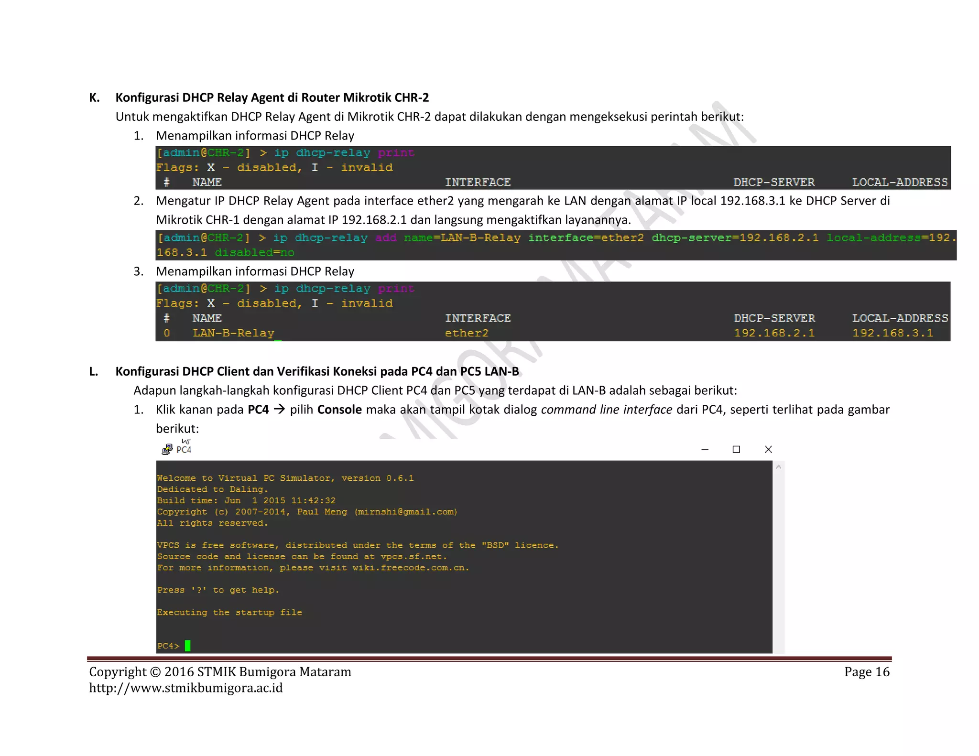Click 192.168.2.1 under the DHCP-SERVER column
Viewport: 979px width, 756px height.
click(x=774, y=333)
